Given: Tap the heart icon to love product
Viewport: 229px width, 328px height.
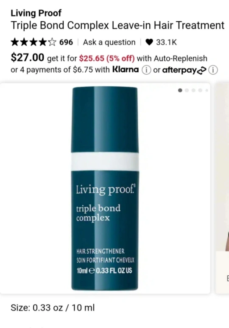Looking at the screenshot, I should [x=149, y=42].
